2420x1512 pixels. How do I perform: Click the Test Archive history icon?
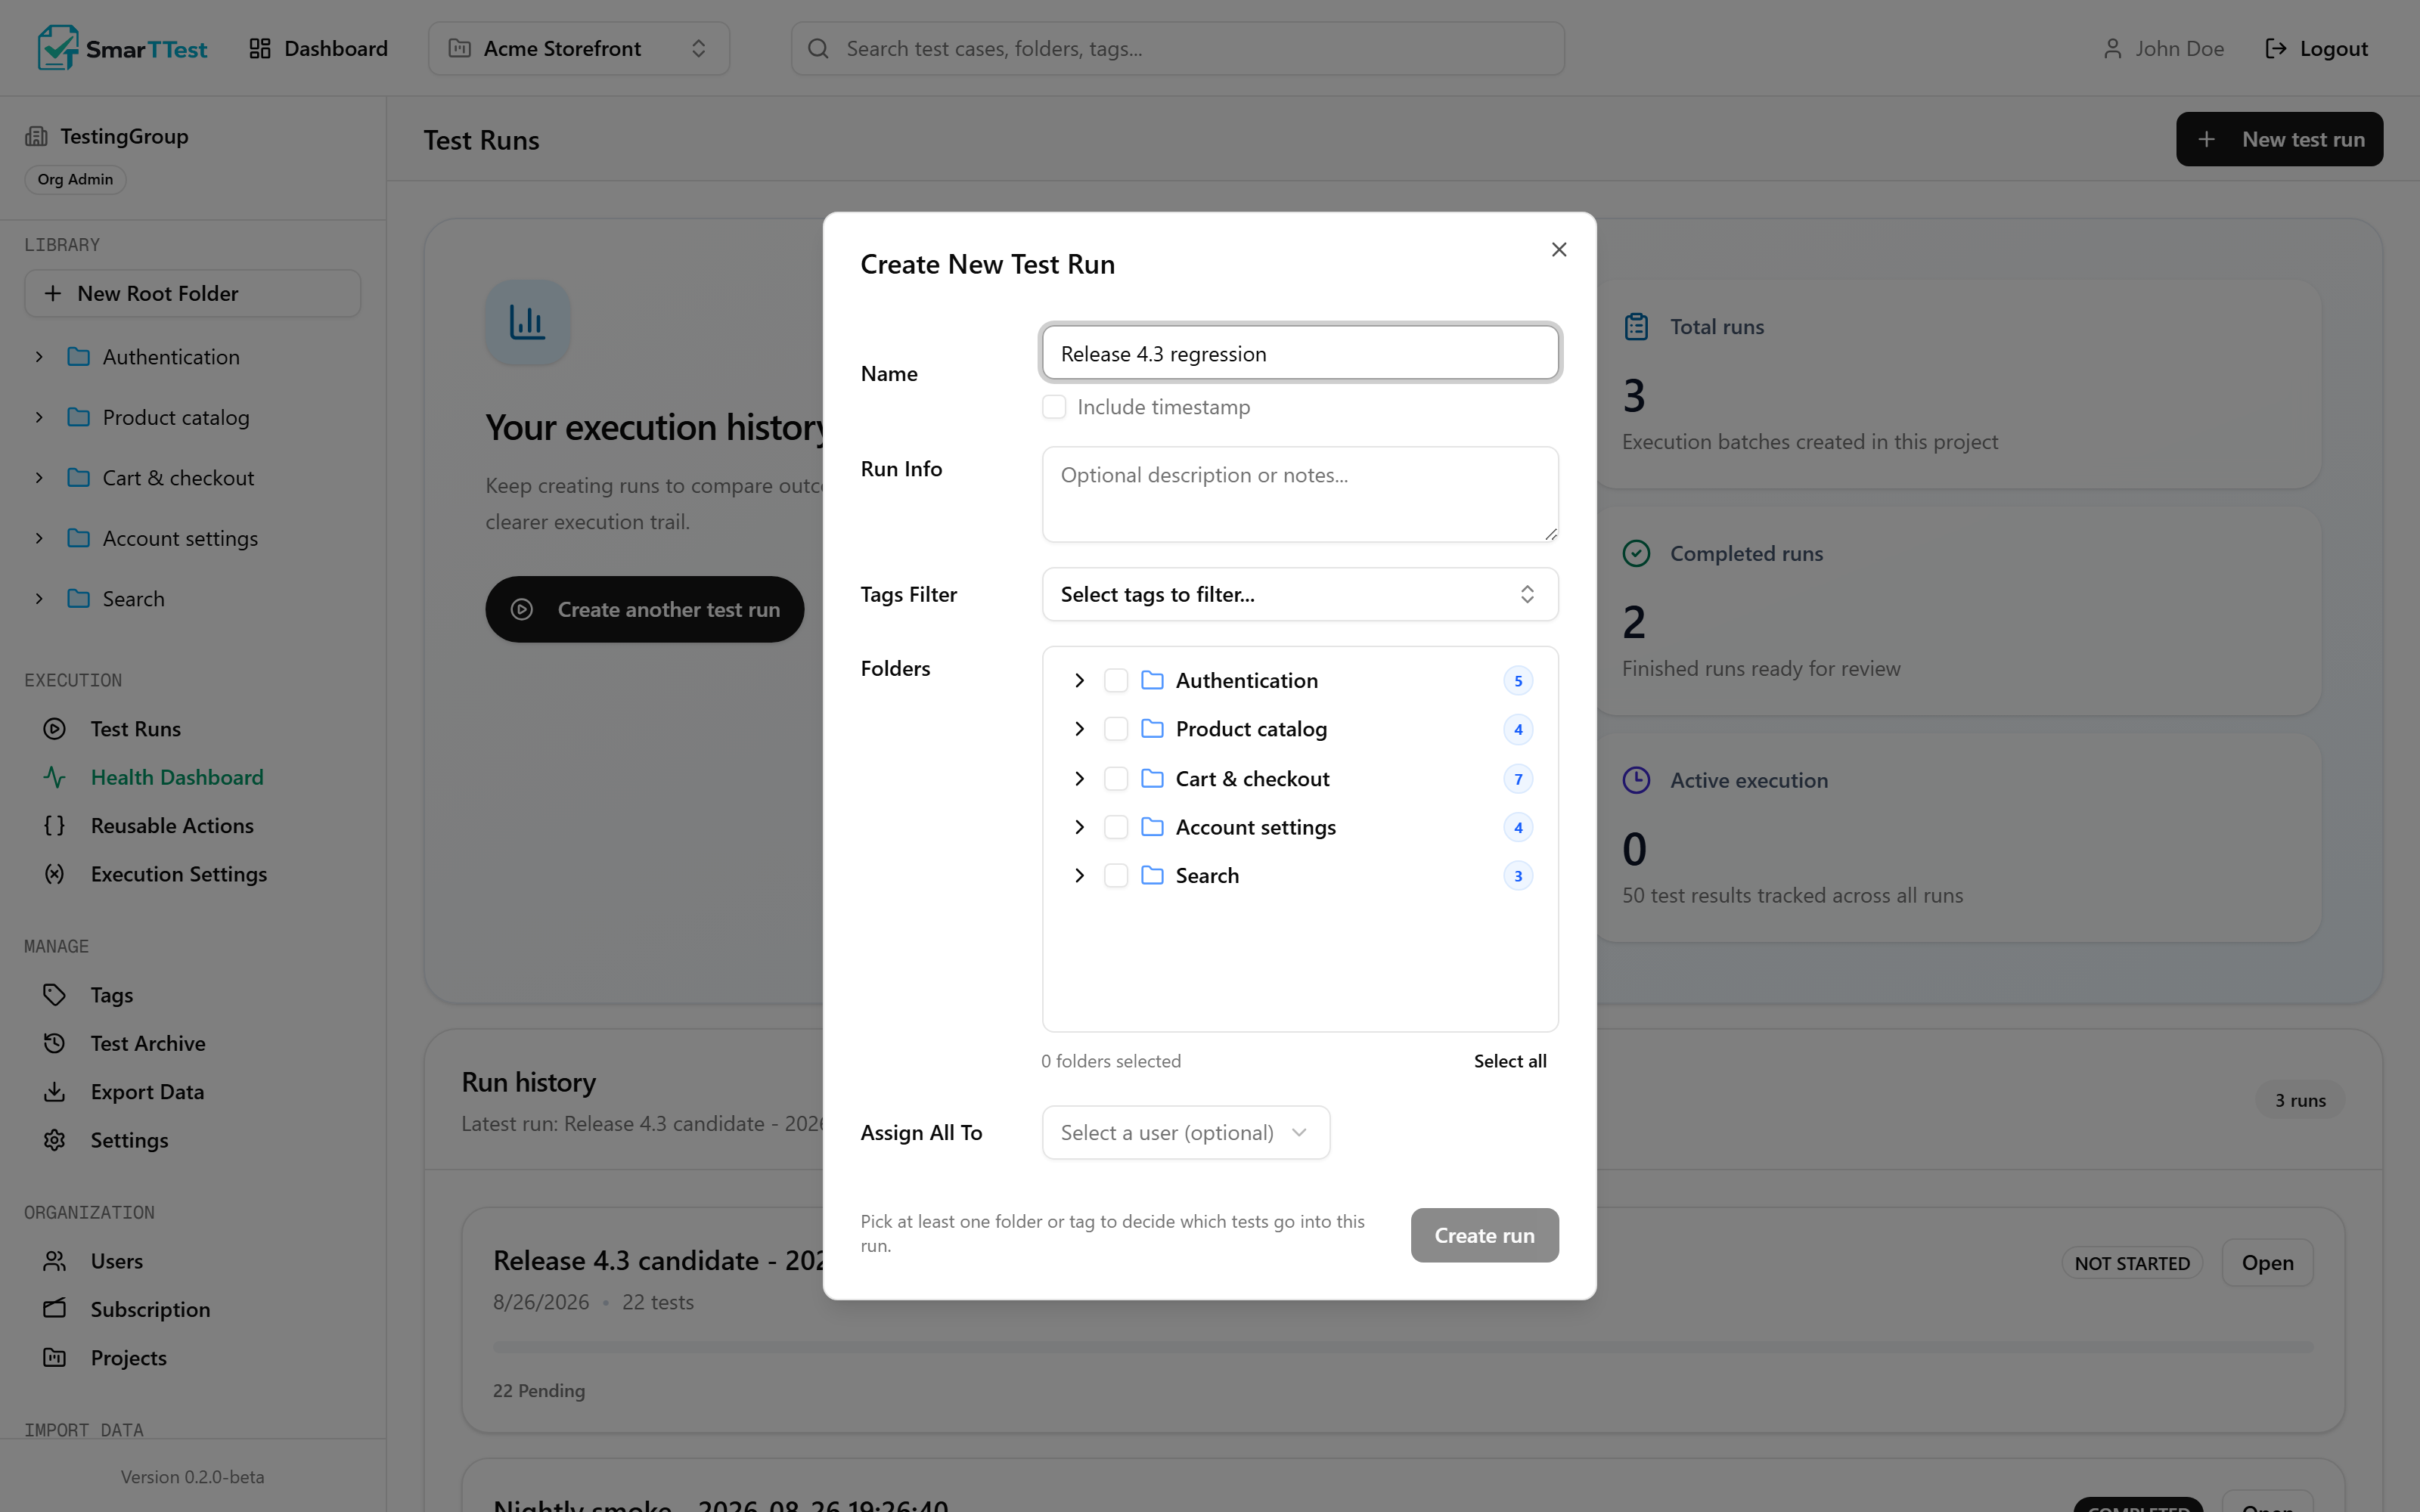click(x=55, y=1043)
